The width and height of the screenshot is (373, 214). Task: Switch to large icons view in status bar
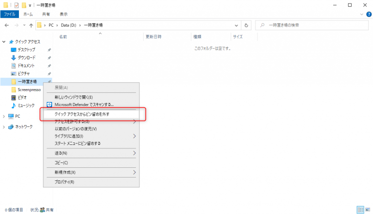368,210
